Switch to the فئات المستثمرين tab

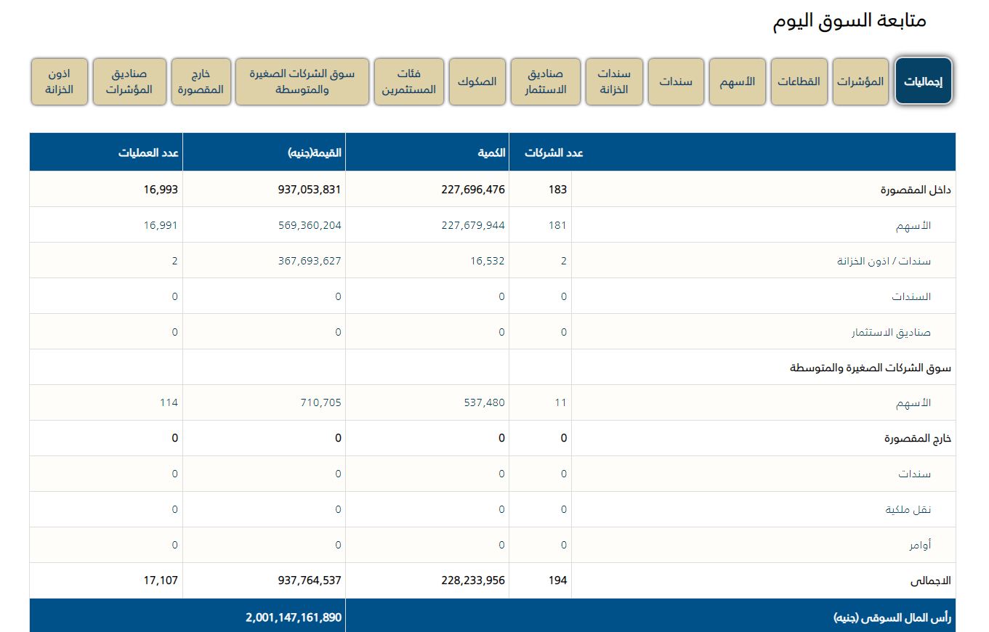click(409, 81)
